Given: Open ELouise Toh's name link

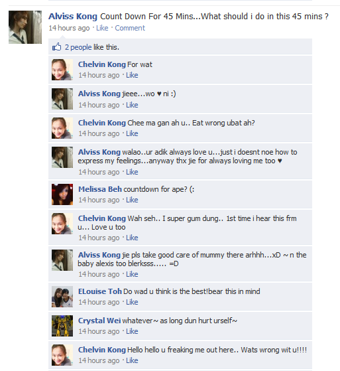Looking at the screenshot, I should 100,291.
